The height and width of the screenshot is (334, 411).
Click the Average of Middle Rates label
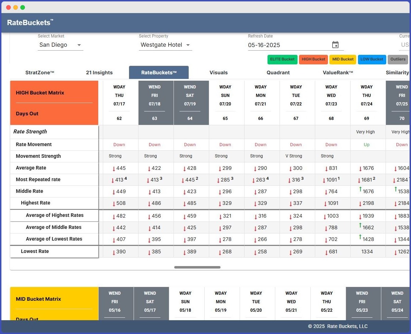pyautogui.click(x=53, y=227)
